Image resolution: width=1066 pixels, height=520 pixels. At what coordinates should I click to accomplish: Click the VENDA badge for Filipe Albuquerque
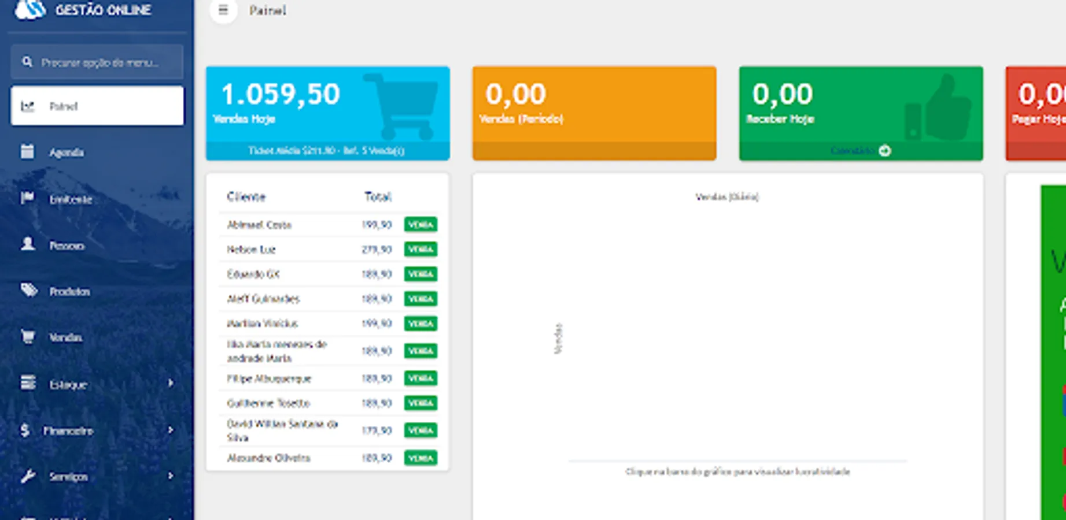(421, 378)
